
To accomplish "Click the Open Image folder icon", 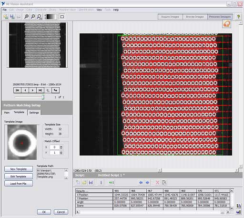I will [6, 17].
